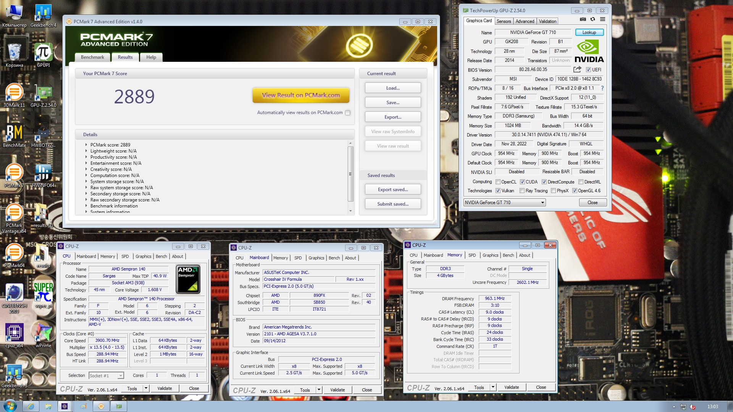Select SPD tab in the Memory CPU-Z window
This screenshot has height=412, width=733.
click(x=472, y=255)
